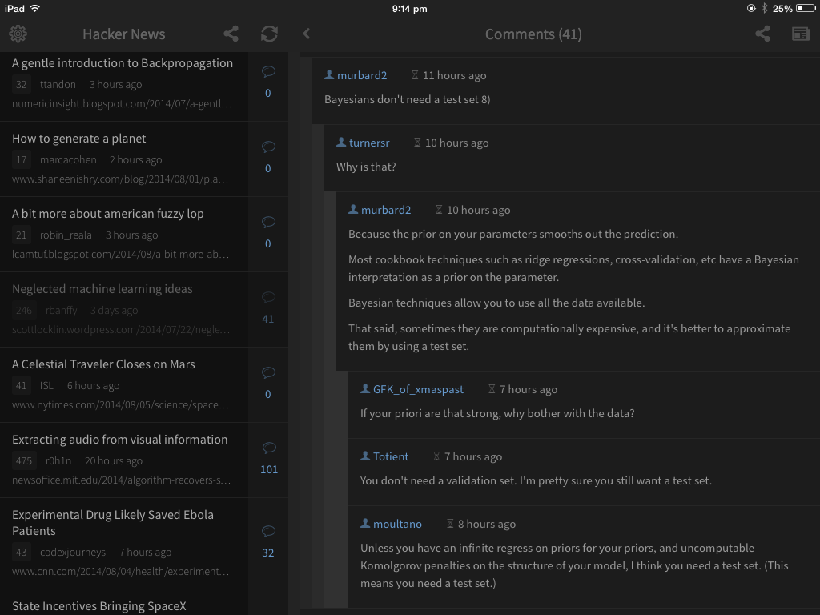This screenshot has height=615, width=820.
Task: Tap user icon beside Totient
Action: (365, 456)
